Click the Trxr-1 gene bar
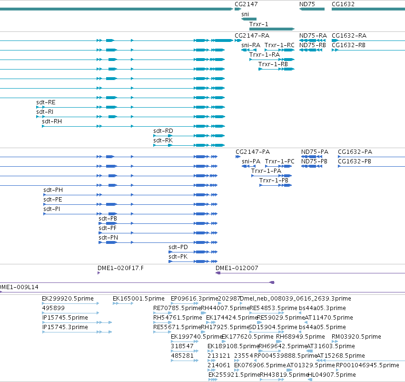This screenshot has height=382, width=405. tap(272, 29)
